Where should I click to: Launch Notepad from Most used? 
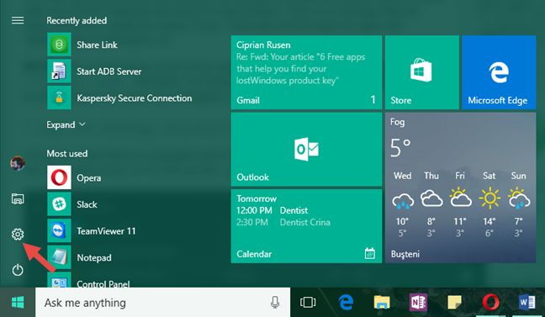tap(59, 257)
